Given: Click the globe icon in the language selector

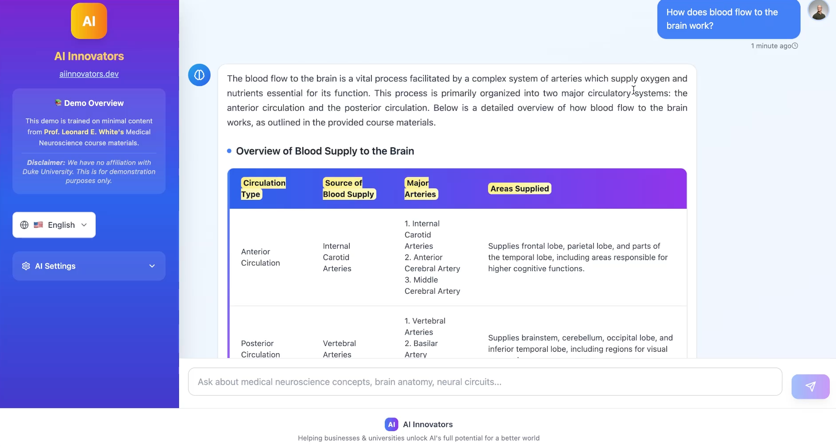Looking at the screenshot, I should click(x=24, y=225).
